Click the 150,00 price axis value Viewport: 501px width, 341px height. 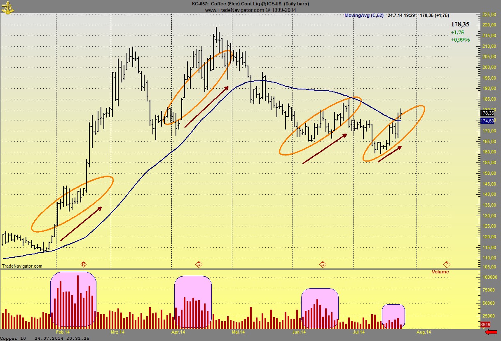(488, 173)
